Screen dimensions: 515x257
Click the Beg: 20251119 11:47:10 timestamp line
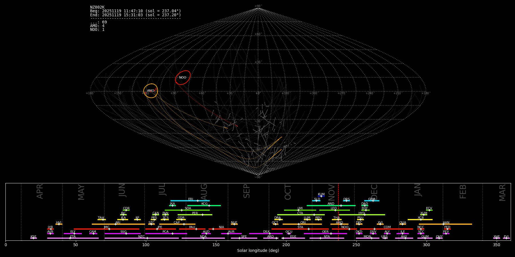click(x=136, y=11)
